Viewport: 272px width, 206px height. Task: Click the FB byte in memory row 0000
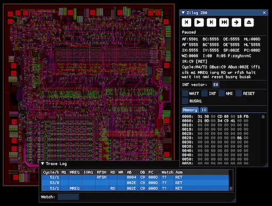tap(246, 117)
